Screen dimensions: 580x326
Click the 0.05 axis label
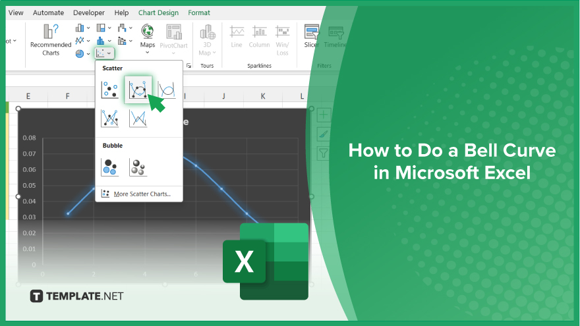pos(29,185)
